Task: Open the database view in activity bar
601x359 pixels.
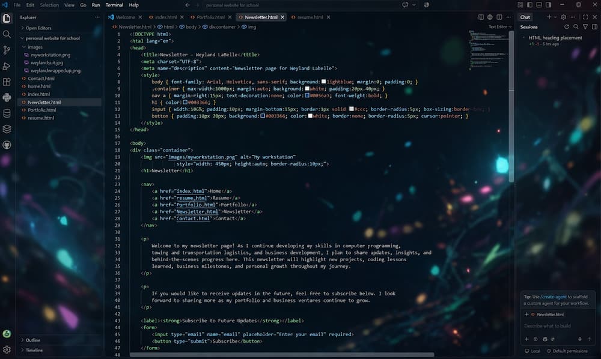Action: pyautogui.click(x=7, y=113)
